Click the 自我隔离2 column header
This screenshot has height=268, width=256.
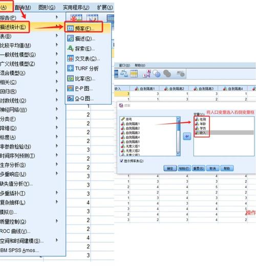point(174,88)
